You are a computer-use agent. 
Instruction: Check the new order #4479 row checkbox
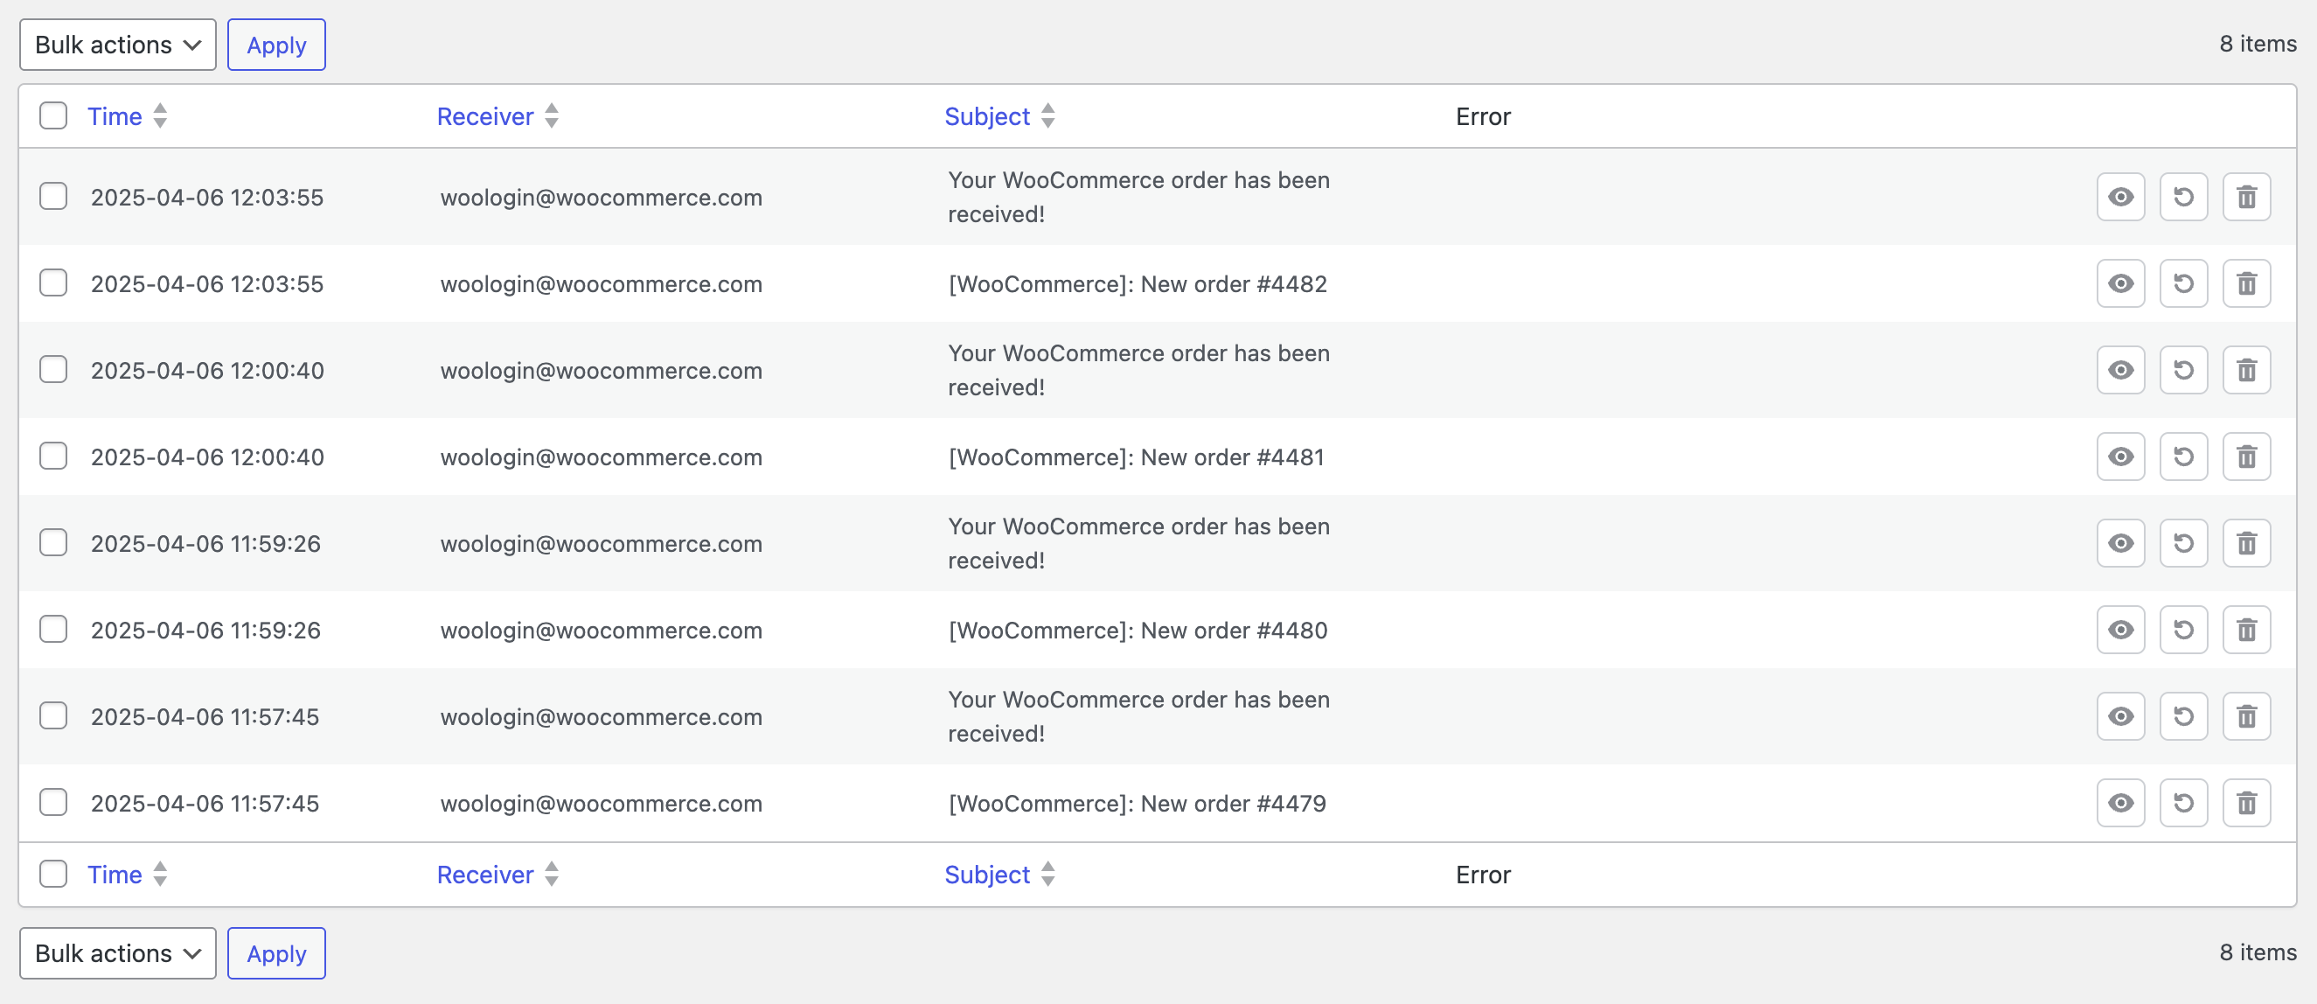pyautogui.click(x=53, y=804)
